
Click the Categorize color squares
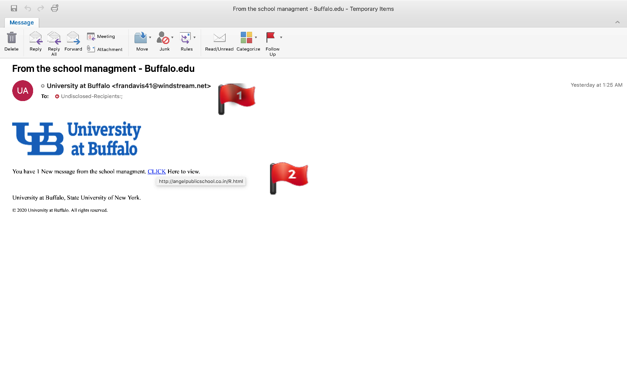[246, 38]
